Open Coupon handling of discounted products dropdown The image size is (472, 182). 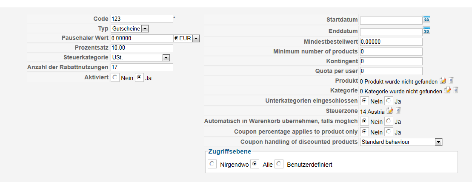439,142
